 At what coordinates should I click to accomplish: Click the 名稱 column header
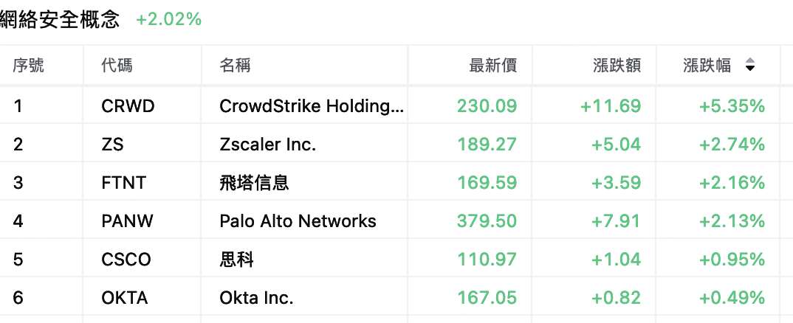pyautogui.click(x=236, y=65)
